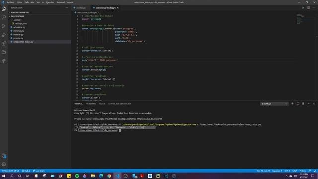
Task: Click errors and warnings status indicator
Action: [x=26, y=171]
